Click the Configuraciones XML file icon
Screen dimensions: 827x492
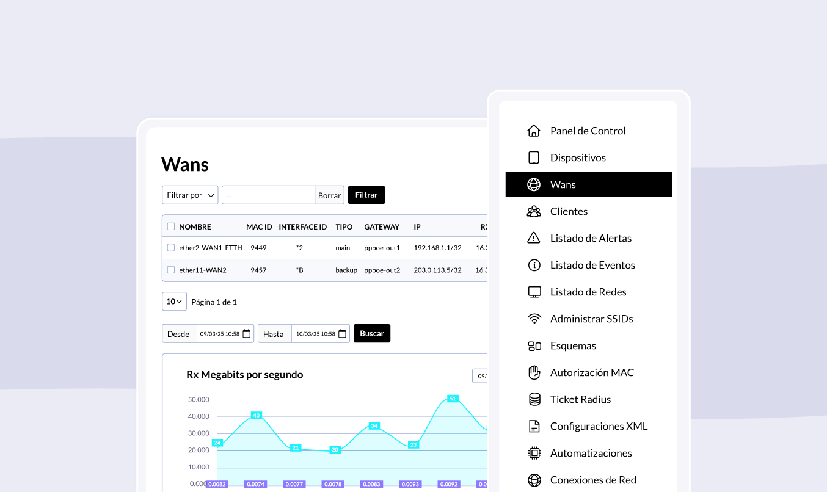(x=534, y=426)
